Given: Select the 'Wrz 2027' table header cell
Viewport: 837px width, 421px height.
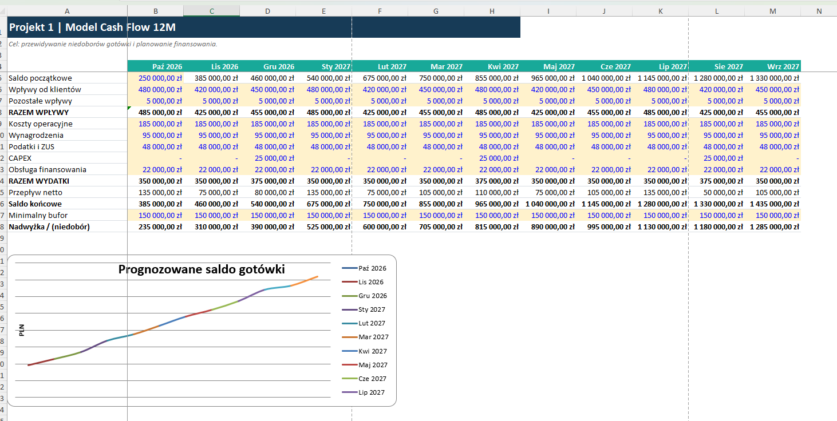Looking at the screenshot, I should [773, 66].
